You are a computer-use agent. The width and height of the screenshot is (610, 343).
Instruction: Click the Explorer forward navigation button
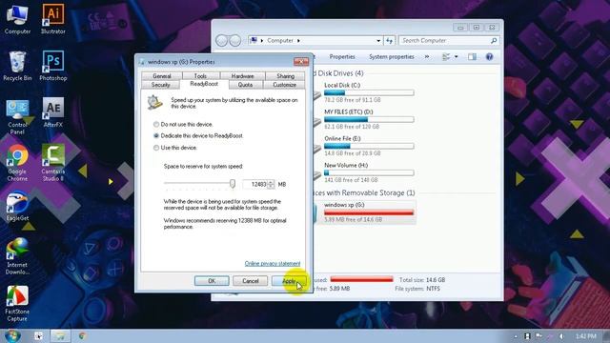[234, 40]
